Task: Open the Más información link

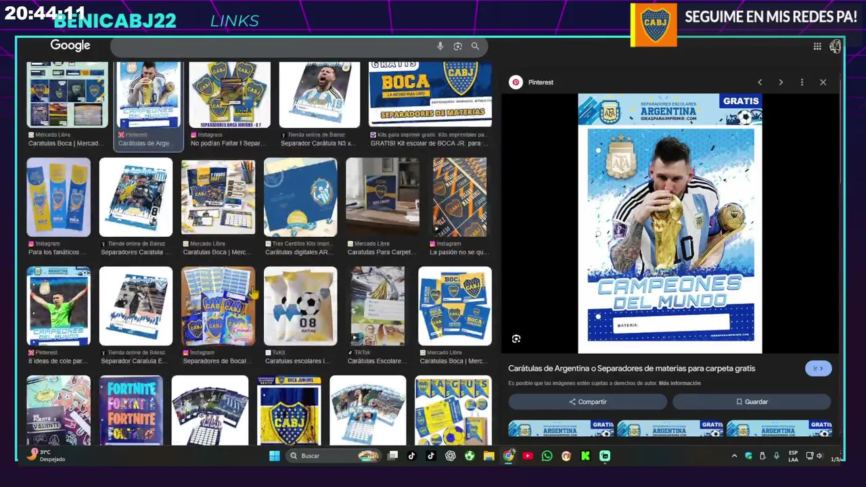Action: point(679,384)
